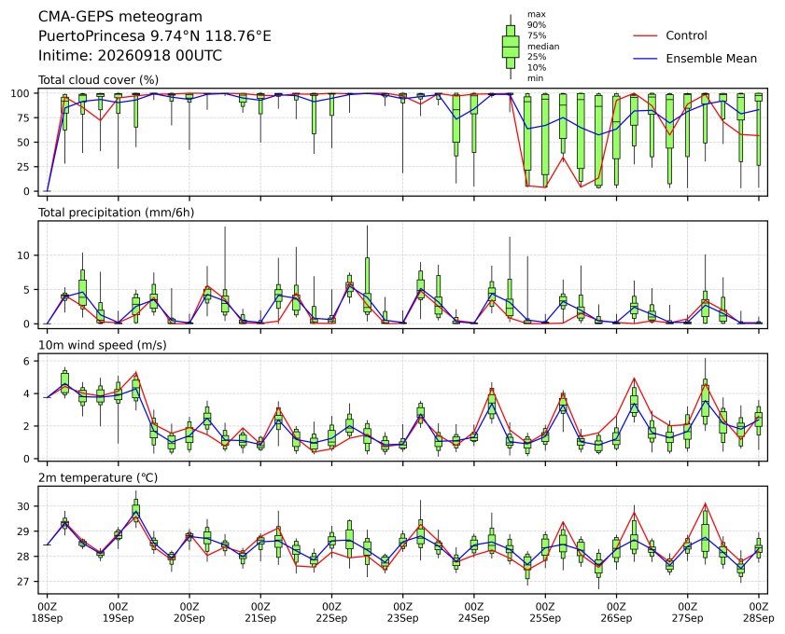
Task: Click the 00Z 24Sep axis label
Action: tap(473, 613)
